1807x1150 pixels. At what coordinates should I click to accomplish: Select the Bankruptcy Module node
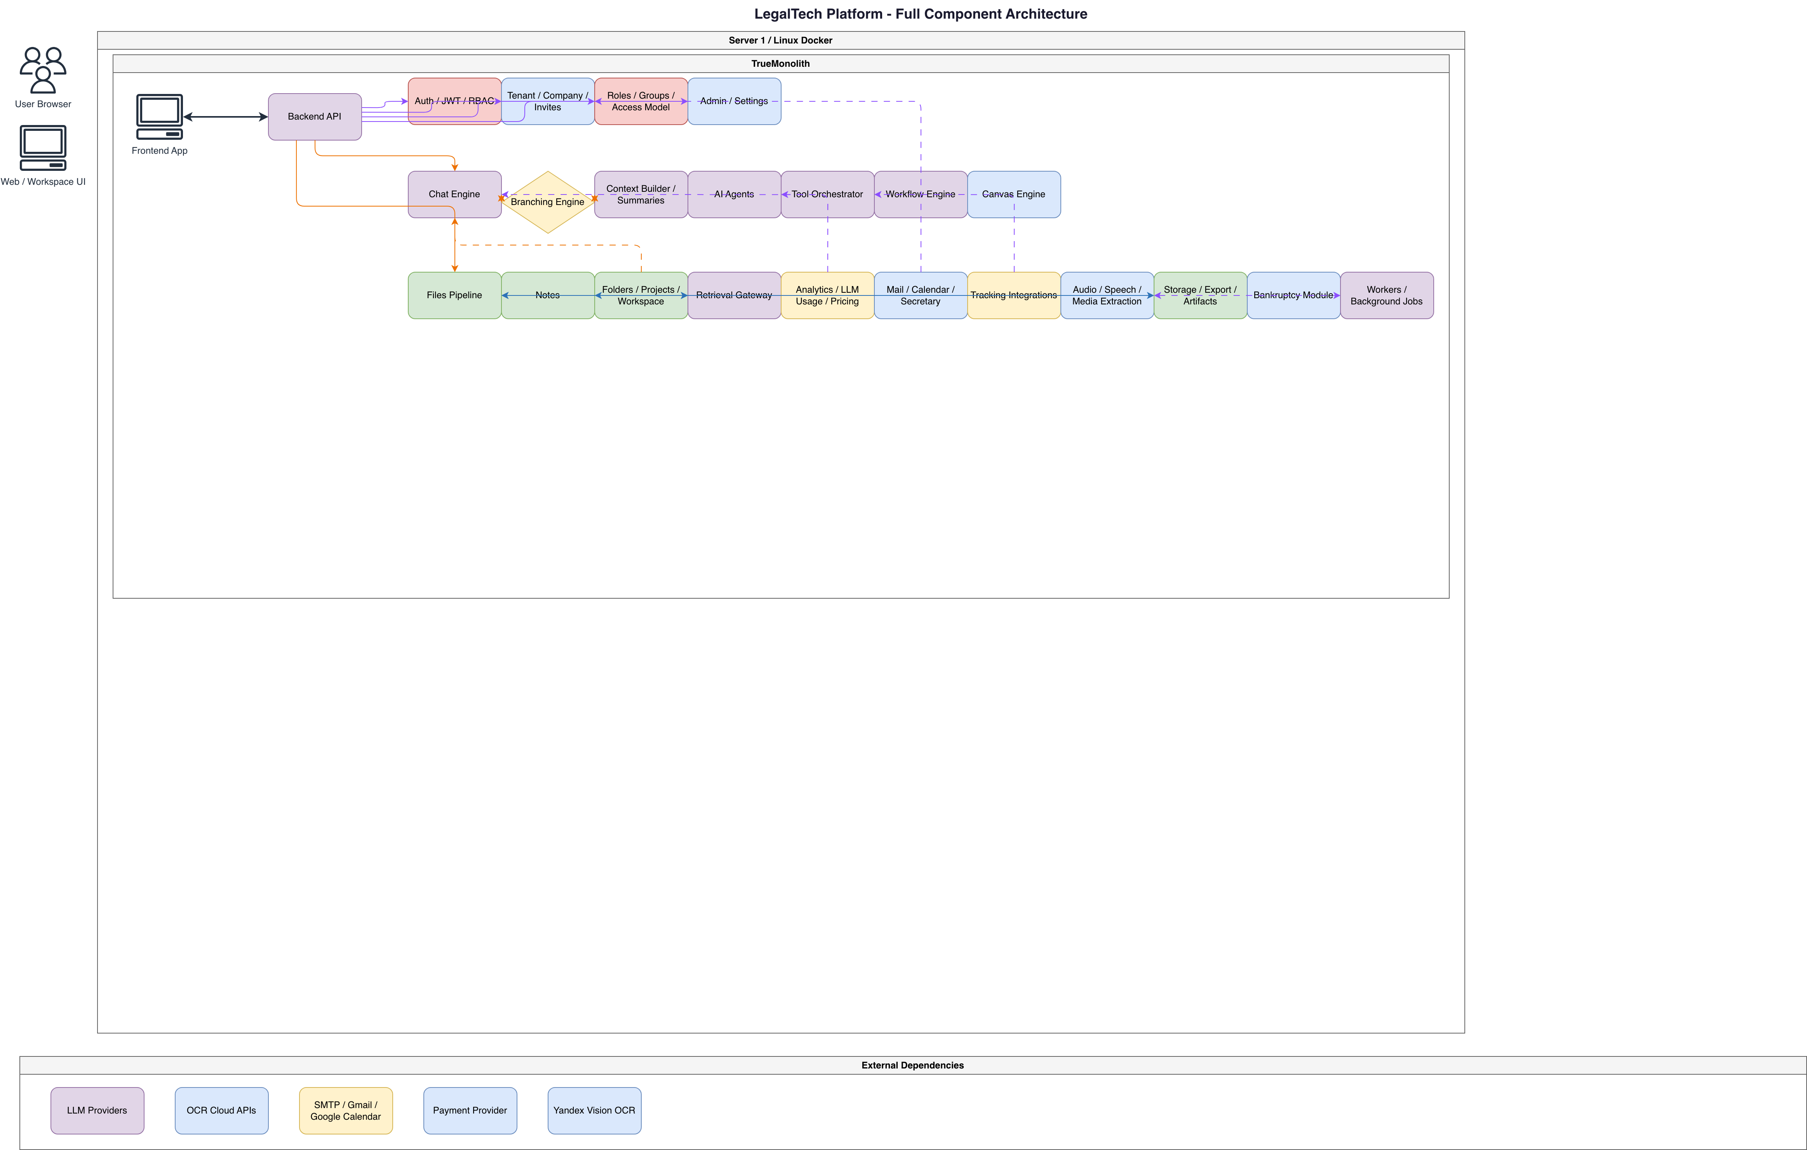pos(1294,295)
